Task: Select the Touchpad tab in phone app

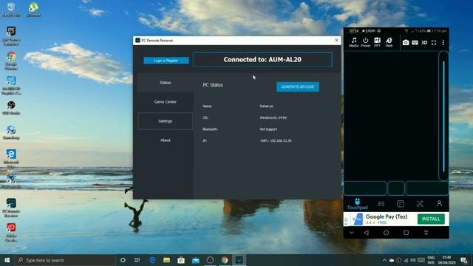Action: pos(357,204)
